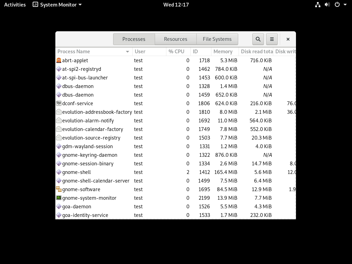Select the abrt-applet process name
This screenshot has height=264, width=352.
tap(75, 60)
